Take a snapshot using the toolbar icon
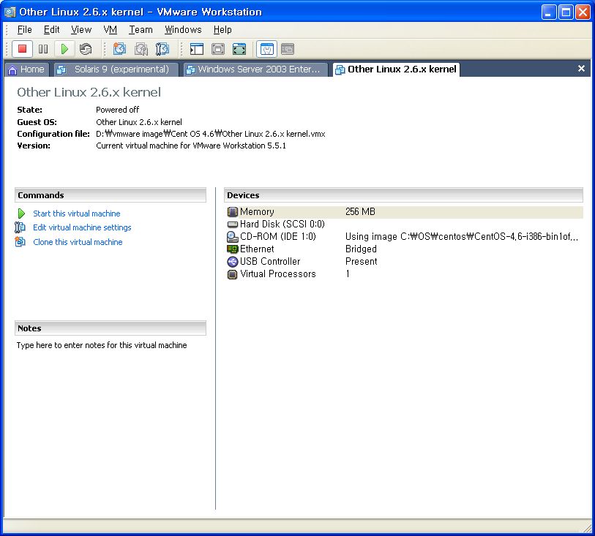This screenshot has height=536, width=595. tap(119, 49)
